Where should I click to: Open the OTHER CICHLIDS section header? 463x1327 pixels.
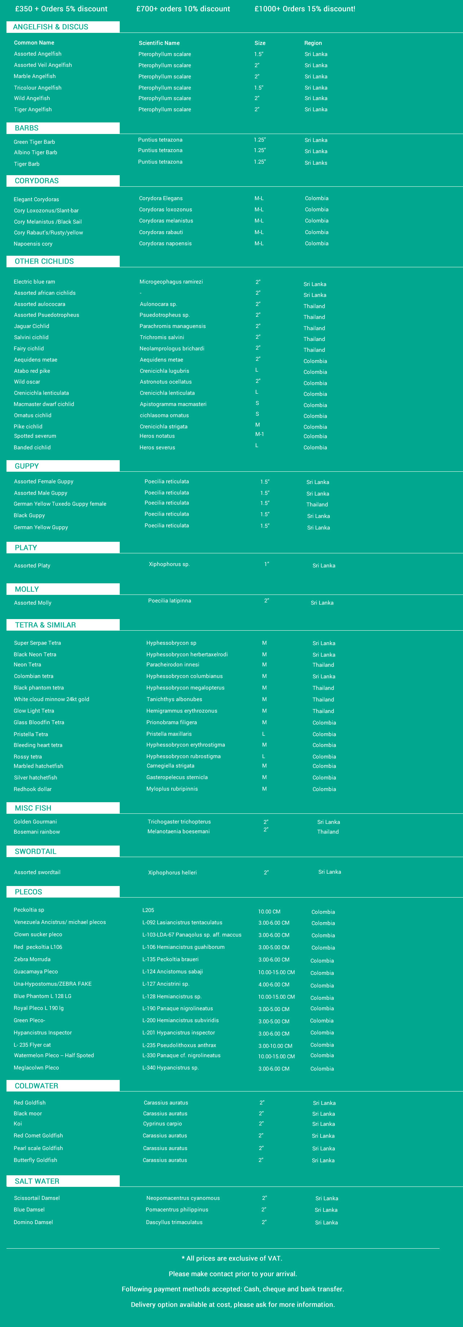point(44,261)
